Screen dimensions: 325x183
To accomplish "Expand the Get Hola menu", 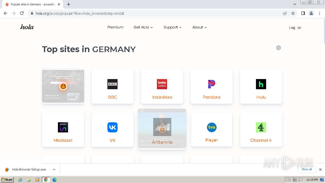I will click(143, 27).
